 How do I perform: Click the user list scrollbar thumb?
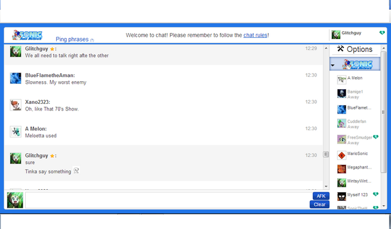[384, 112]
